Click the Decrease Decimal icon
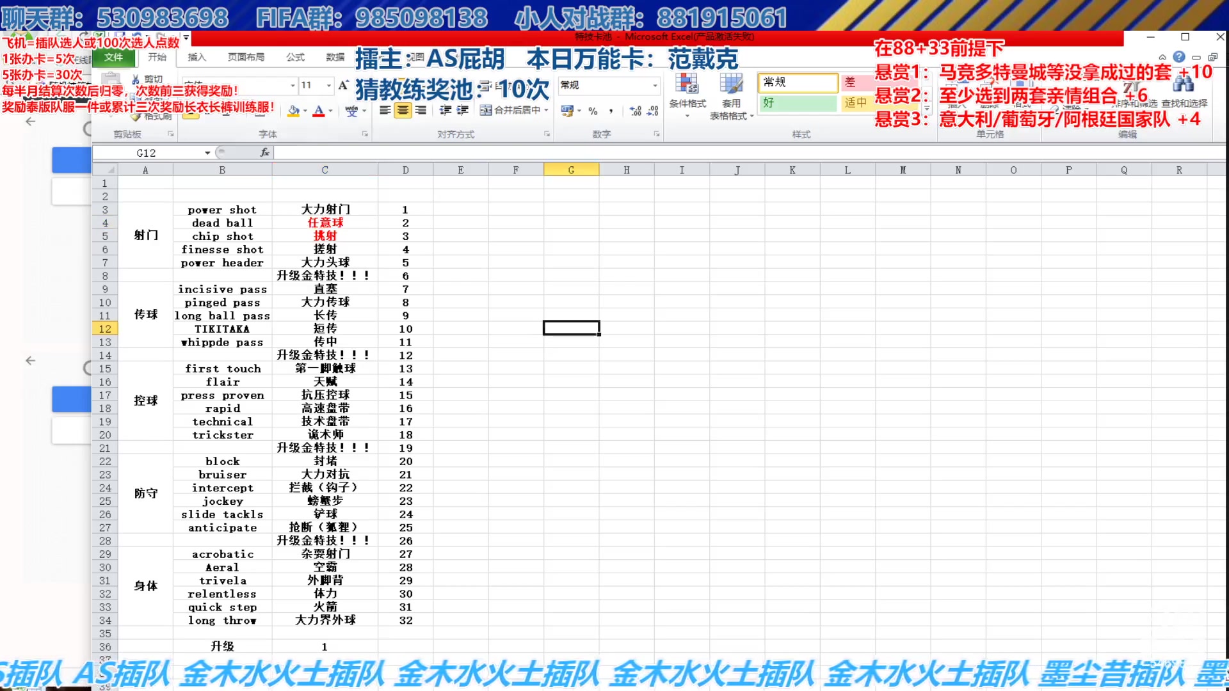This screenshot has width=1229, height=691. click(x=652, y=111)
